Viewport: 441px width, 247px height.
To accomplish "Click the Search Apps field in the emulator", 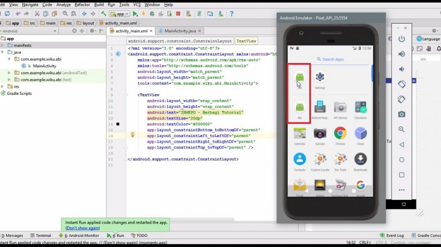I will (330, 59).
